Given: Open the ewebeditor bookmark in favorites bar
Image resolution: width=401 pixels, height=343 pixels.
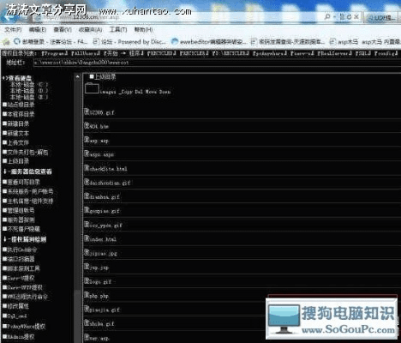Looking at the screenshot, I should [209, 42].
